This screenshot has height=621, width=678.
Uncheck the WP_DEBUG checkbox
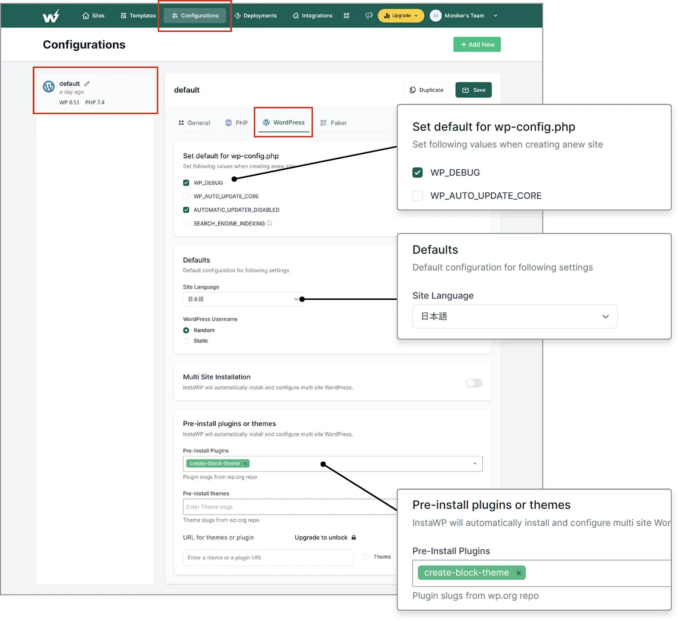(x=186, y=183)
